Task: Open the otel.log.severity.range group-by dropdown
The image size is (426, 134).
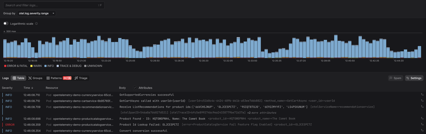Action: [37, 13]
